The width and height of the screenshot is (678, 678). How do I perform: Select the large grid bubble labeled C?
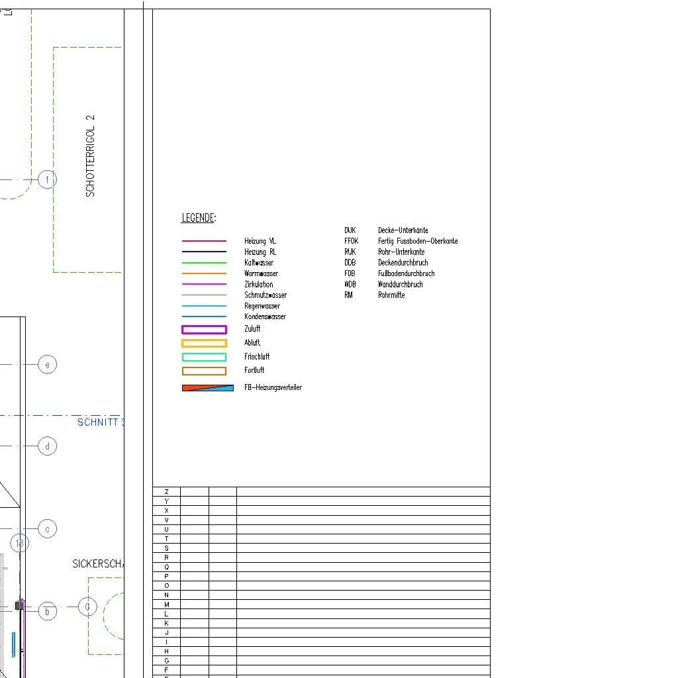(88, 606)
